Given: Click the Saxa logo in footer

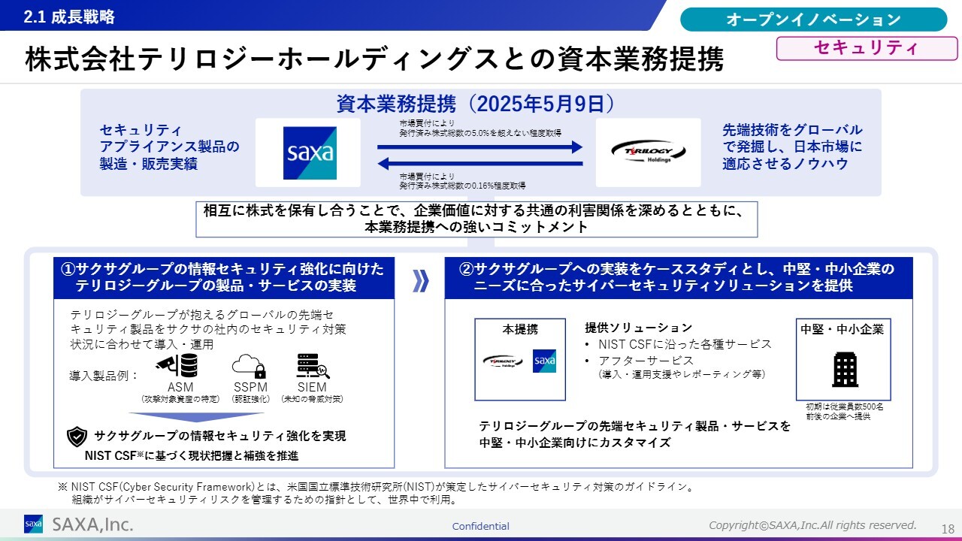Looking at the screenshot, I should click(x=33, y=524).
